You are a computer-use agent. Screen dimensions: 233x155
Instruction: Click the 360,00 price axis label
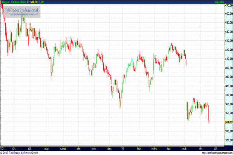coord(228,104)
